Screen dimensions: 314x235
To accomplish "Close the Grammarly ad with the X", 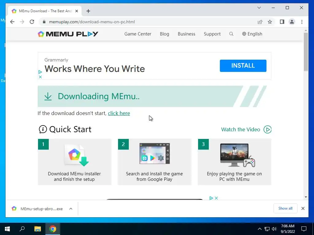I will click(40, 77).
